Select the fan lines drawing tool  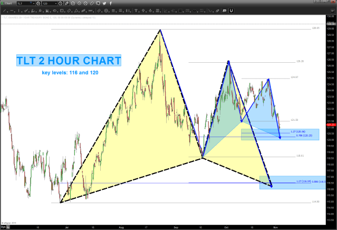tap(47, 11)
